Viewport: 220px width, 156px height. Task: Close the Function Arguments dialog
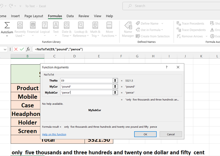pyautogui.click(x=178, y=67)
